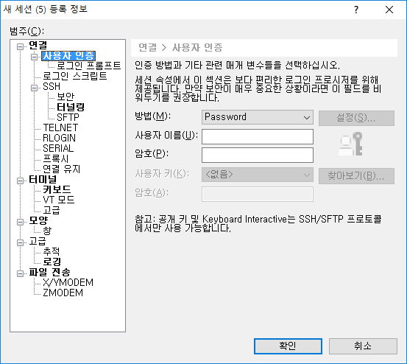Open ZMODEM settings
Image resolution: width=407 pixels, height=364 pixels.
(x=63, y=293)
